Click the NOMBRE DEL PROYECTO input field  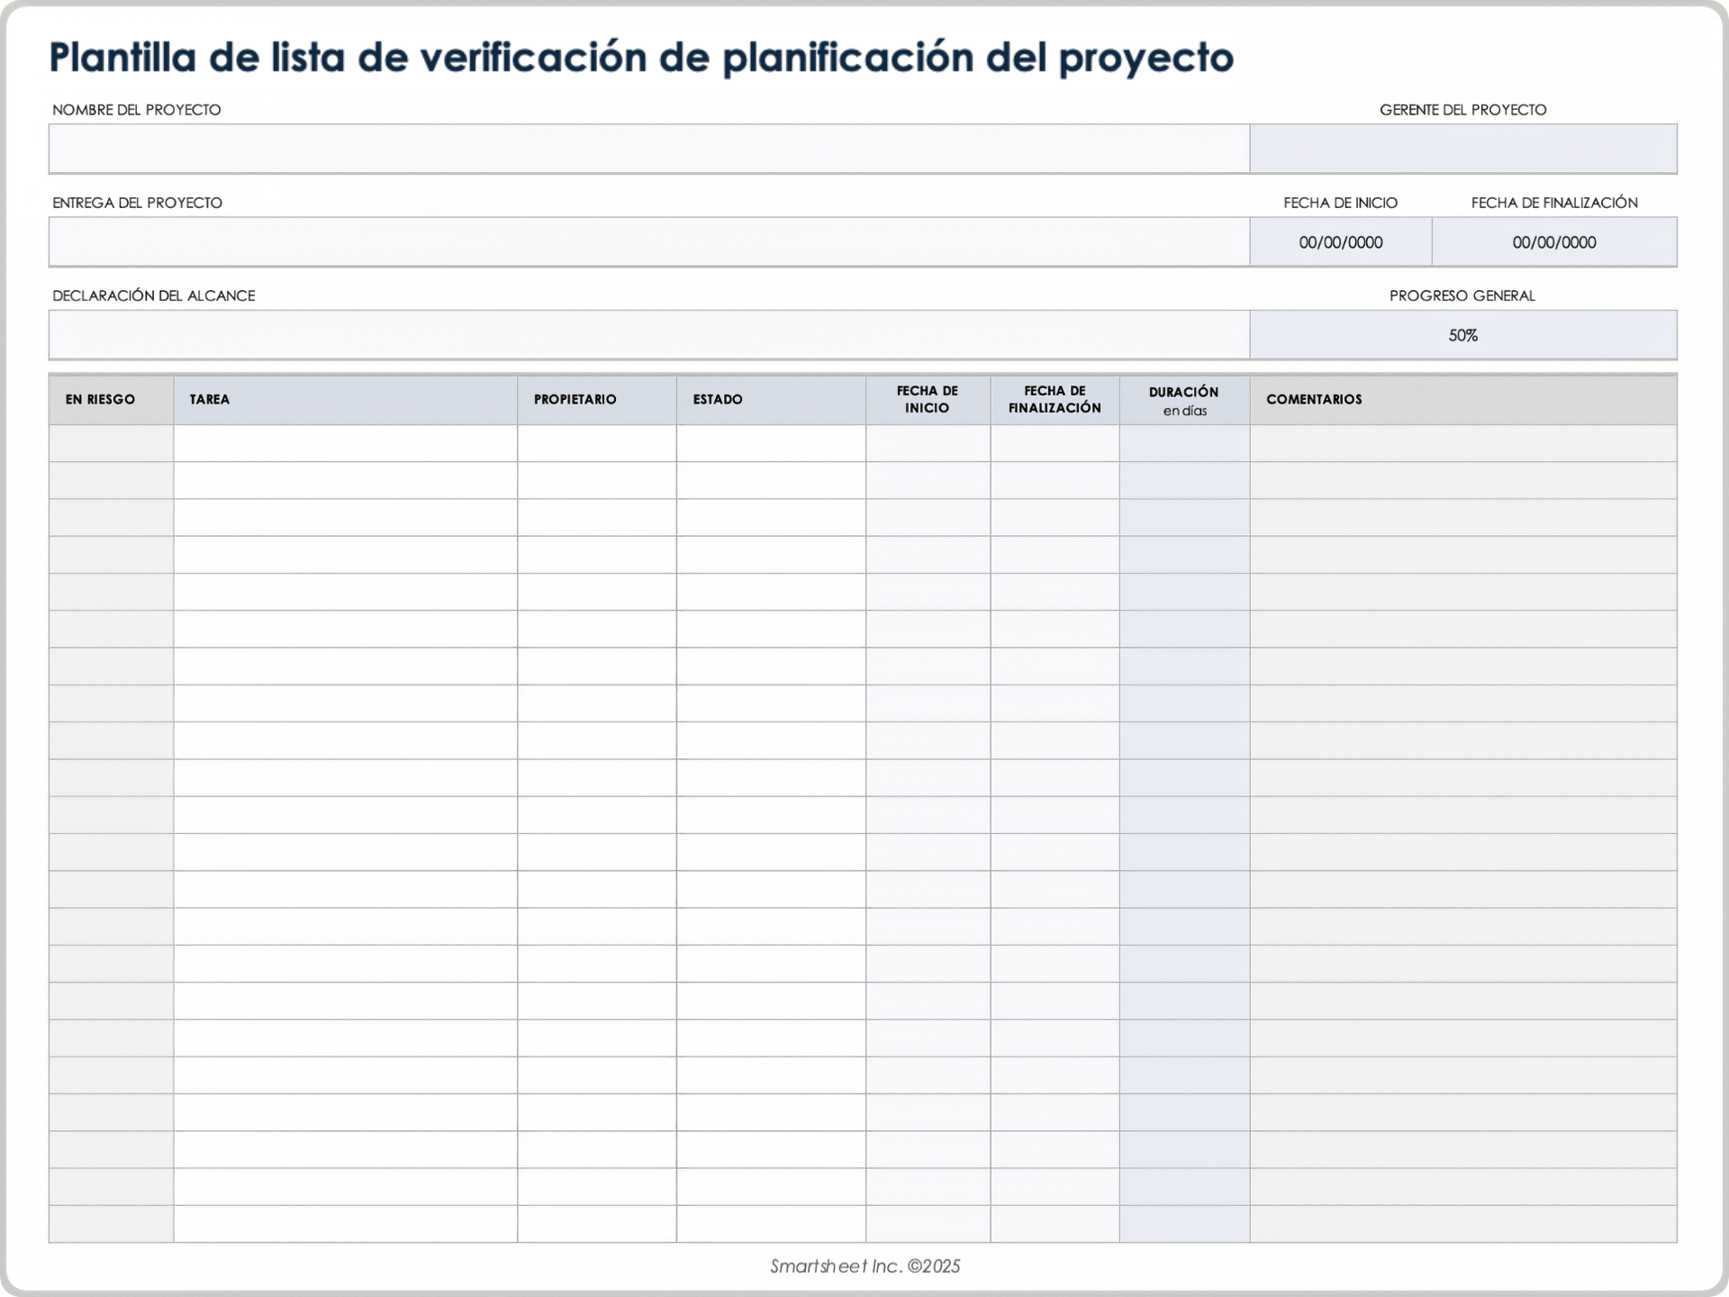tap(648, 150)
